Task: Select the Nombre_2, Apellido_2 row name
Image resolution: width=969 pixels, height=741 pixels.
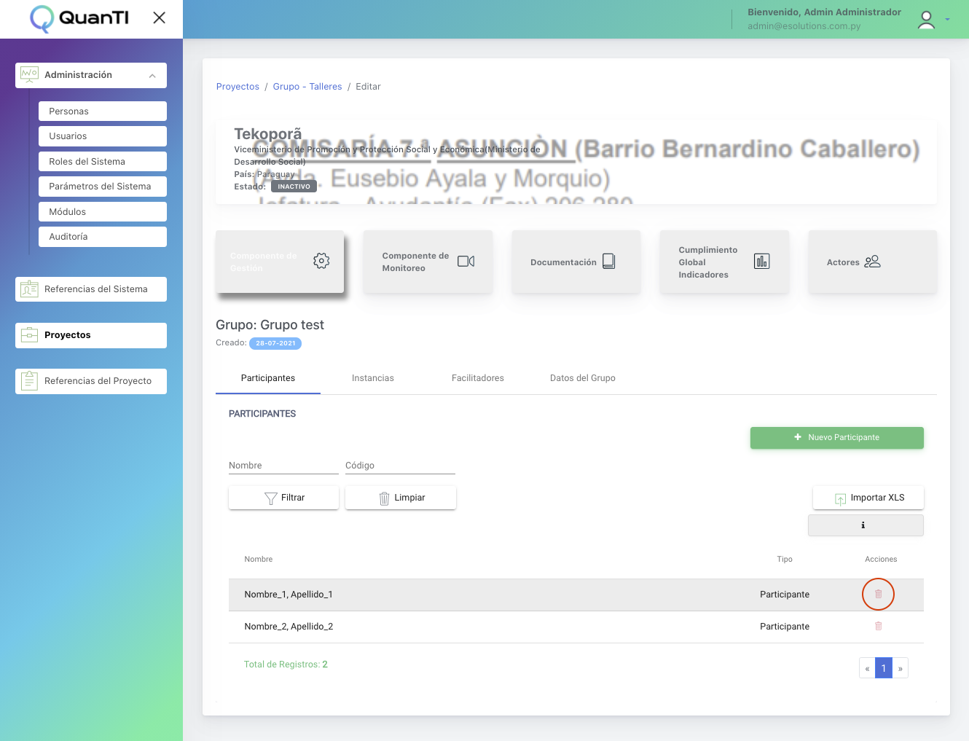Action: pos(289,627)
